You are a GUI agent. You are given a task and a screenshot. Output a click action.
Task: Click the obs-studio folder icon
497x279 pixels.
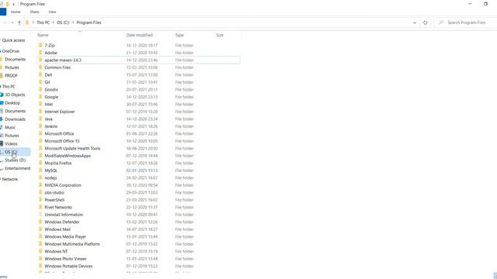point(40,192)
